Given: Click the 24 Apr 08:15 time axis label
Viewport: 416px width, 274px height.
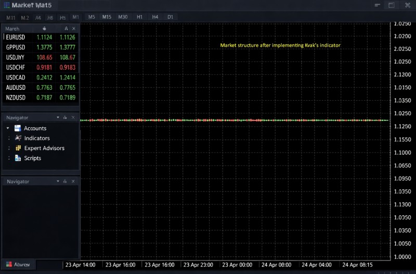Looking at the screenshot, I should click(x=357, y=265).
